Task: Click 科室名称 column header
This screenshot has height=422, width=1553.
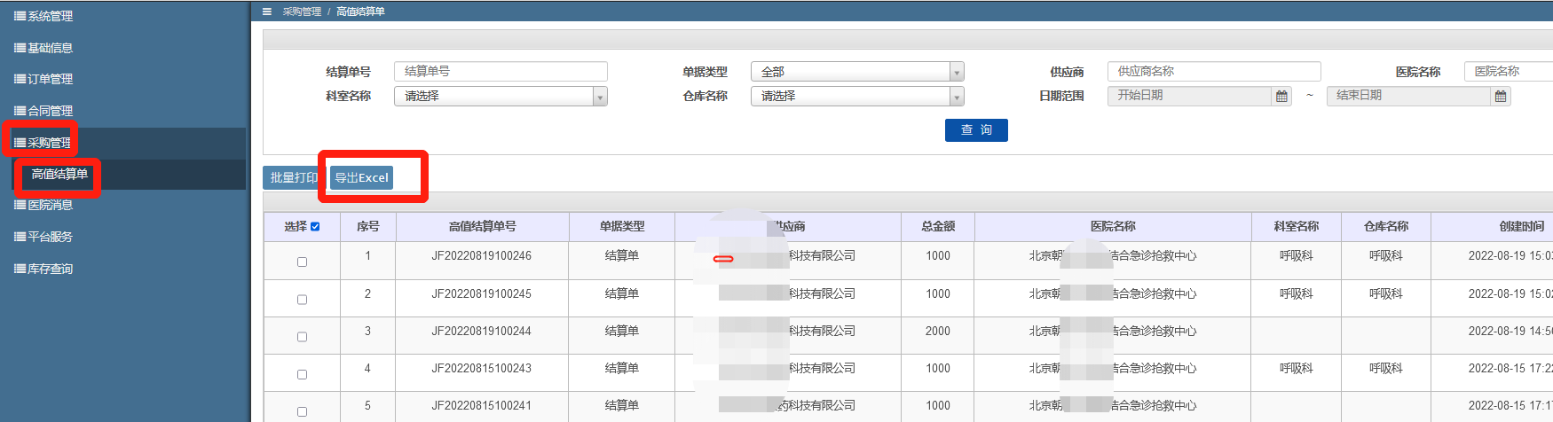Action: click(x=1297, y=227)
